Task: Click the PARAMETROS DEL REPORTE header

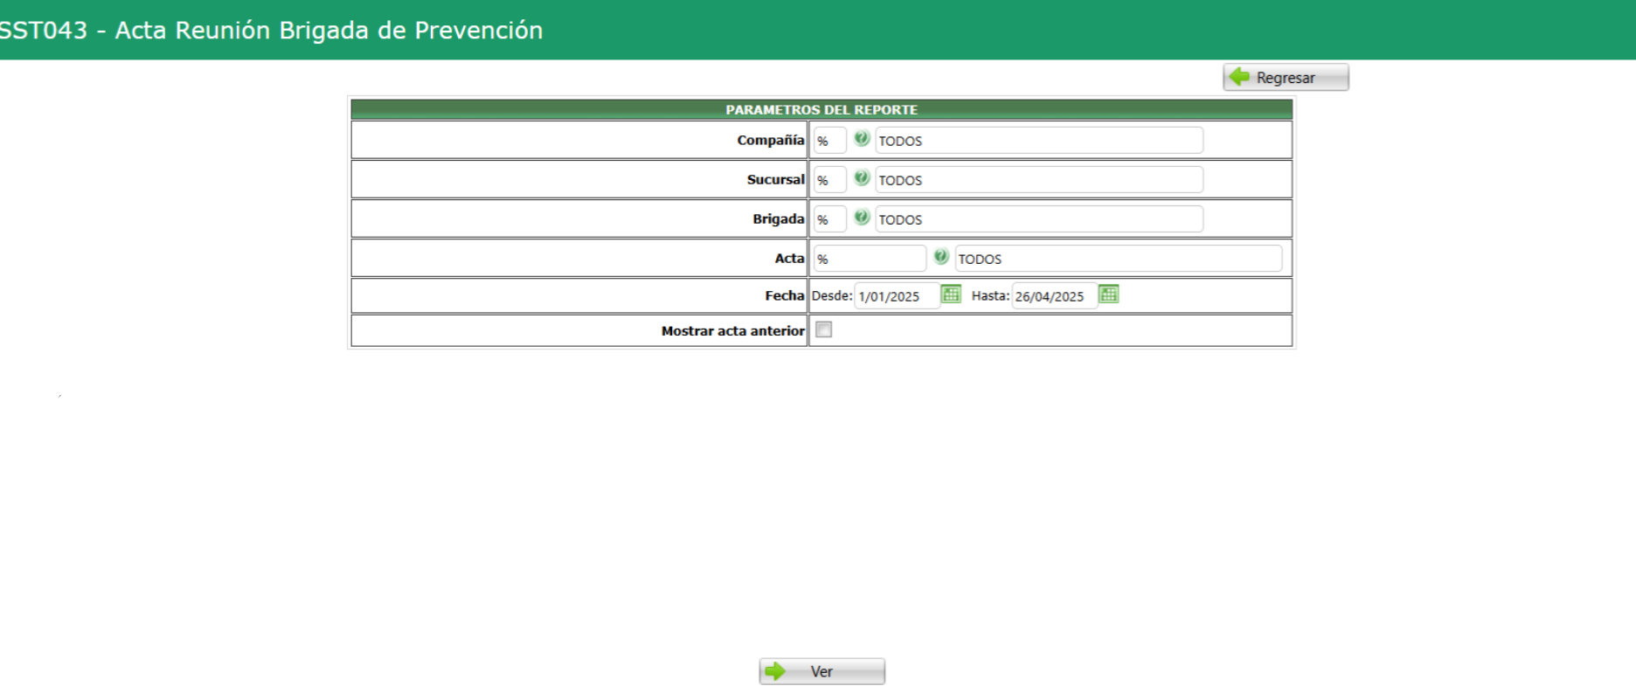Action: coord(821,109)
